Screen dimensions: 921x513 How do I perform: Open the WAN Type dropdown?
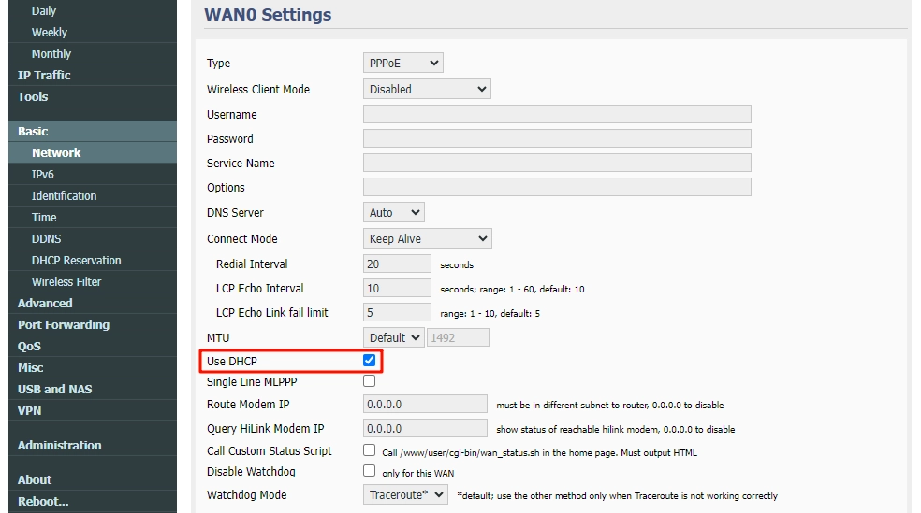[x=402, y=64]
